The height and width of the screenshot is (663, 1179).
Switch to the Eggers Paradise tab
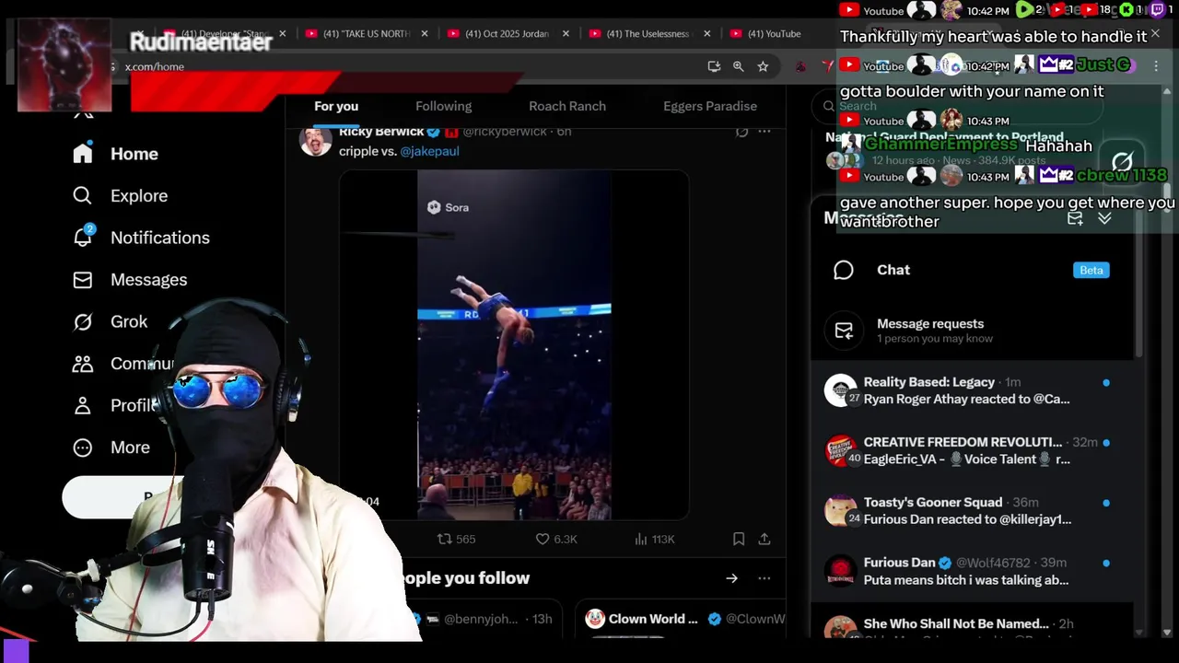click(710, 106)
